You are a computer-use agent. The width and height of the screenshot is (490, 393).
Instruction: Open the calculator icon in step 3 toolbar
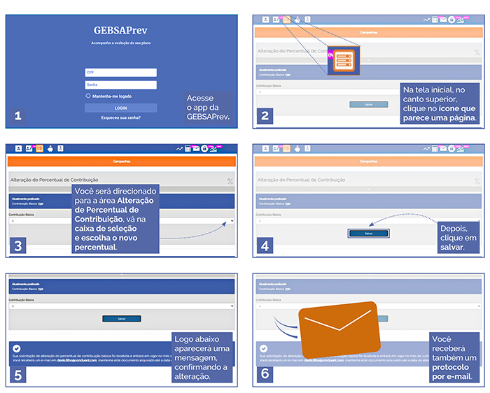(x=188, y=148)
